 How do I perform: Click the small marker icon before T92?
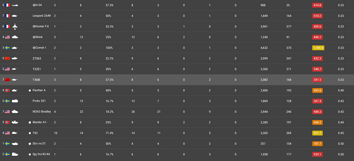click(x=30, y=133)
